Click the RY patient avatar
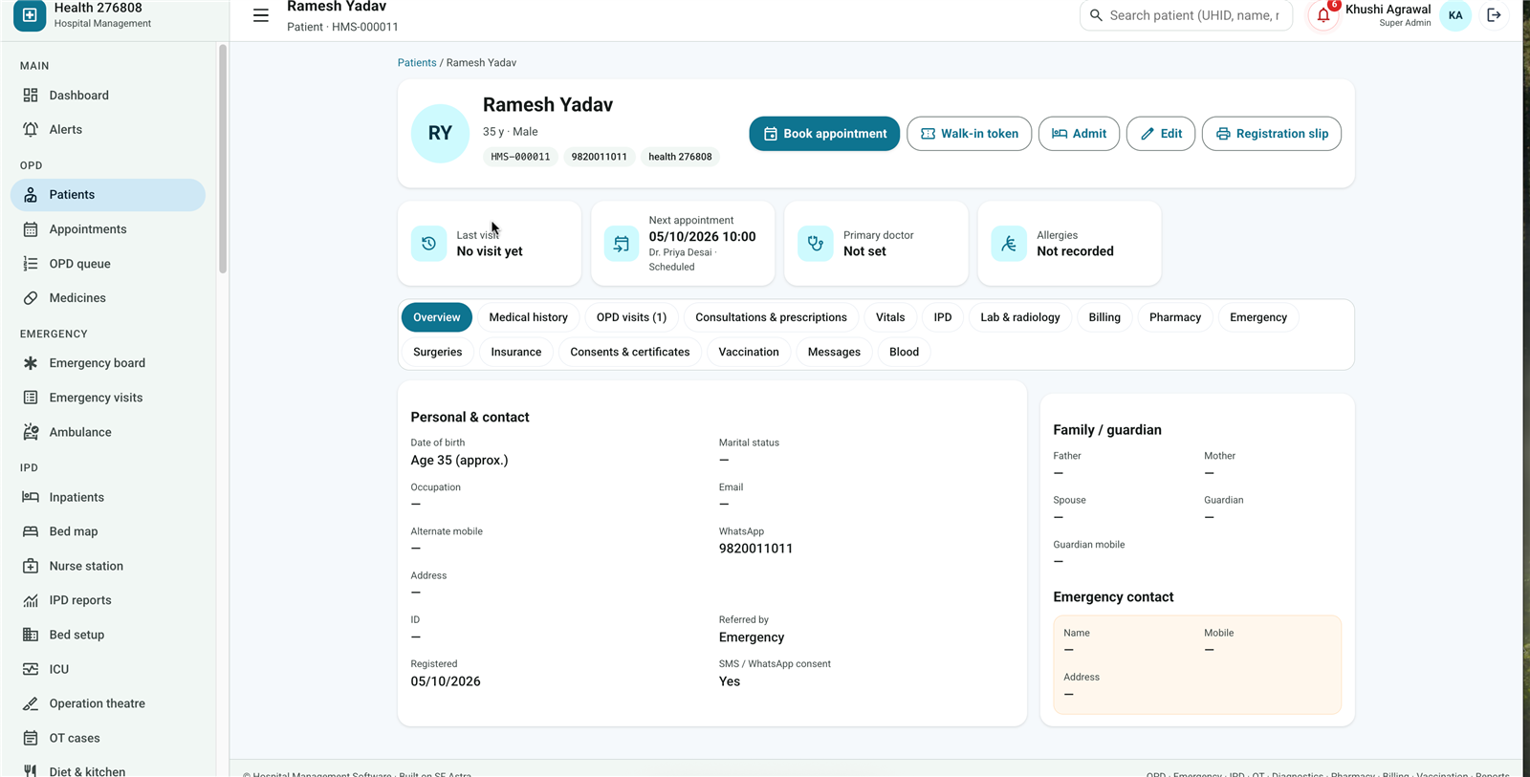The width and height of the screenshot is (1530, 777). pos(440,134)
